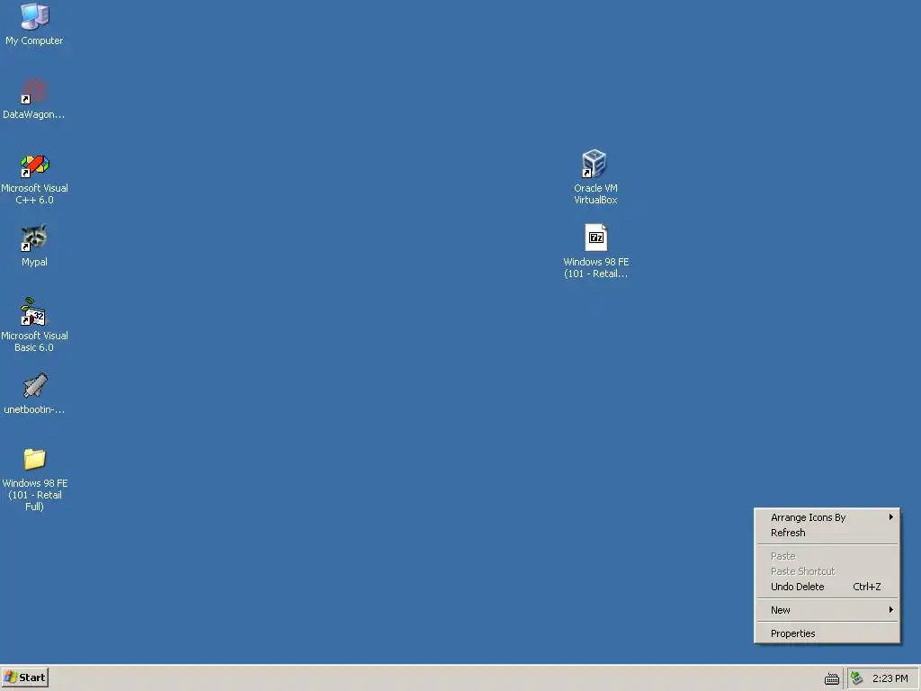Select the Microsoft Visual C++ 6.0 icon

(34, 165)
